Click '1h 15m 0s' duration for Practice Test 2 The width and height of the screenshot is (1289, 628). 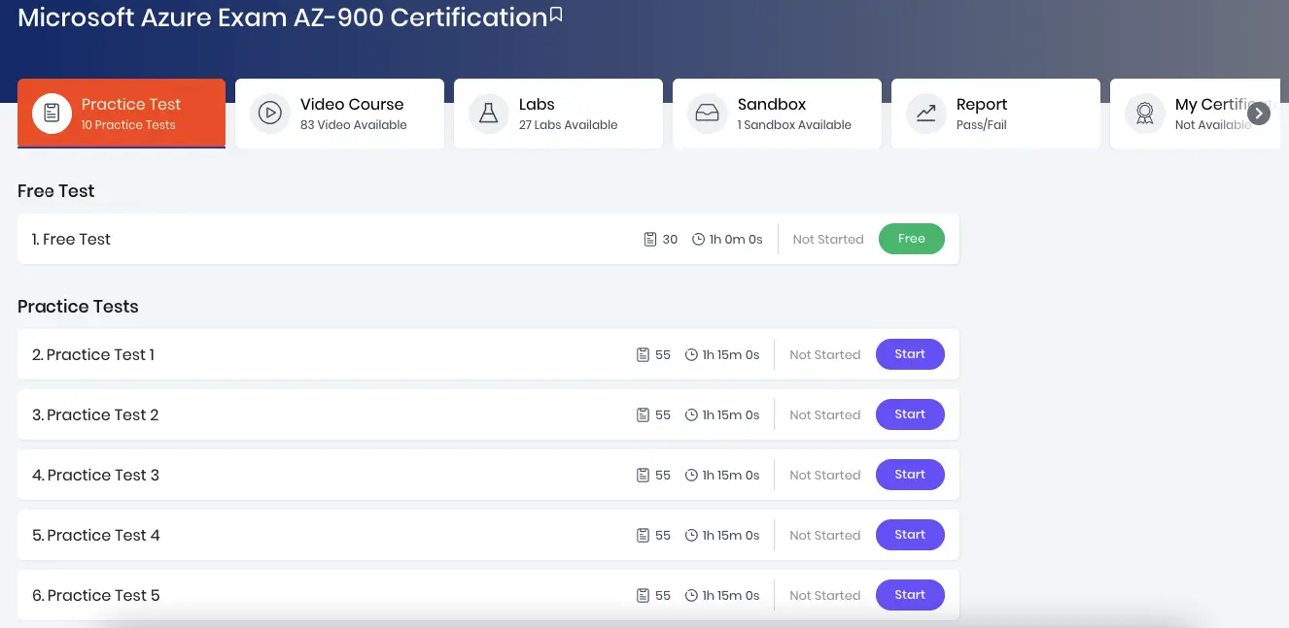click(x=731, y=414)
